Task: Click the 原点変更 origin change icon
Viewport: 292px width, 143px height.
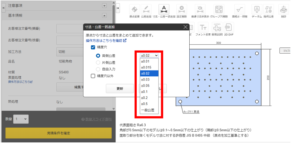Action: pos(134,9)
